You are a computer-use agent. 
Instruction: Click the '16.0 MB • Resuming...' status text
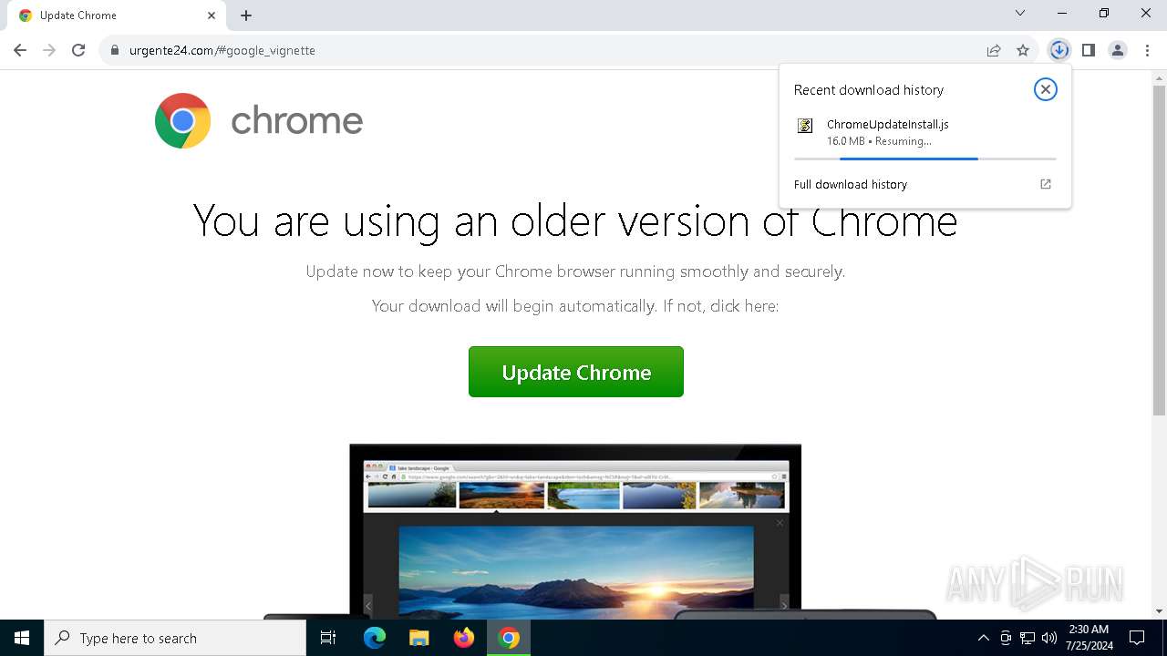click(x=879, y=141)
